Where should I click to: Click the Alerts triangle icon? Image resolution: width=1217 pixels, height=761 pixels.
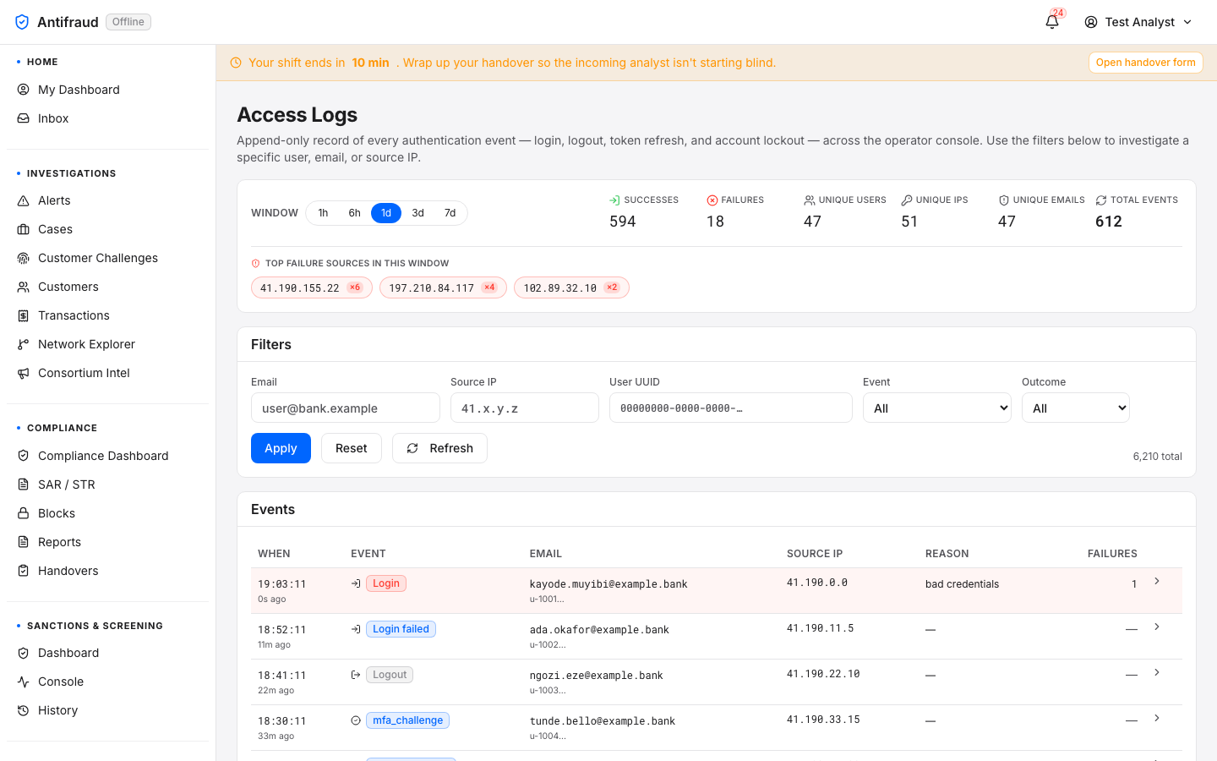(24, 200)
